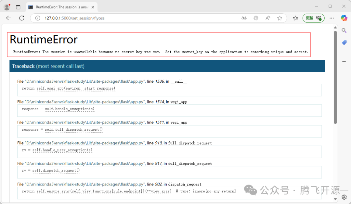Open the read aloud icon
Image resolution: width=351 pixels, height=204 pixels.
(x=268, y=18)
